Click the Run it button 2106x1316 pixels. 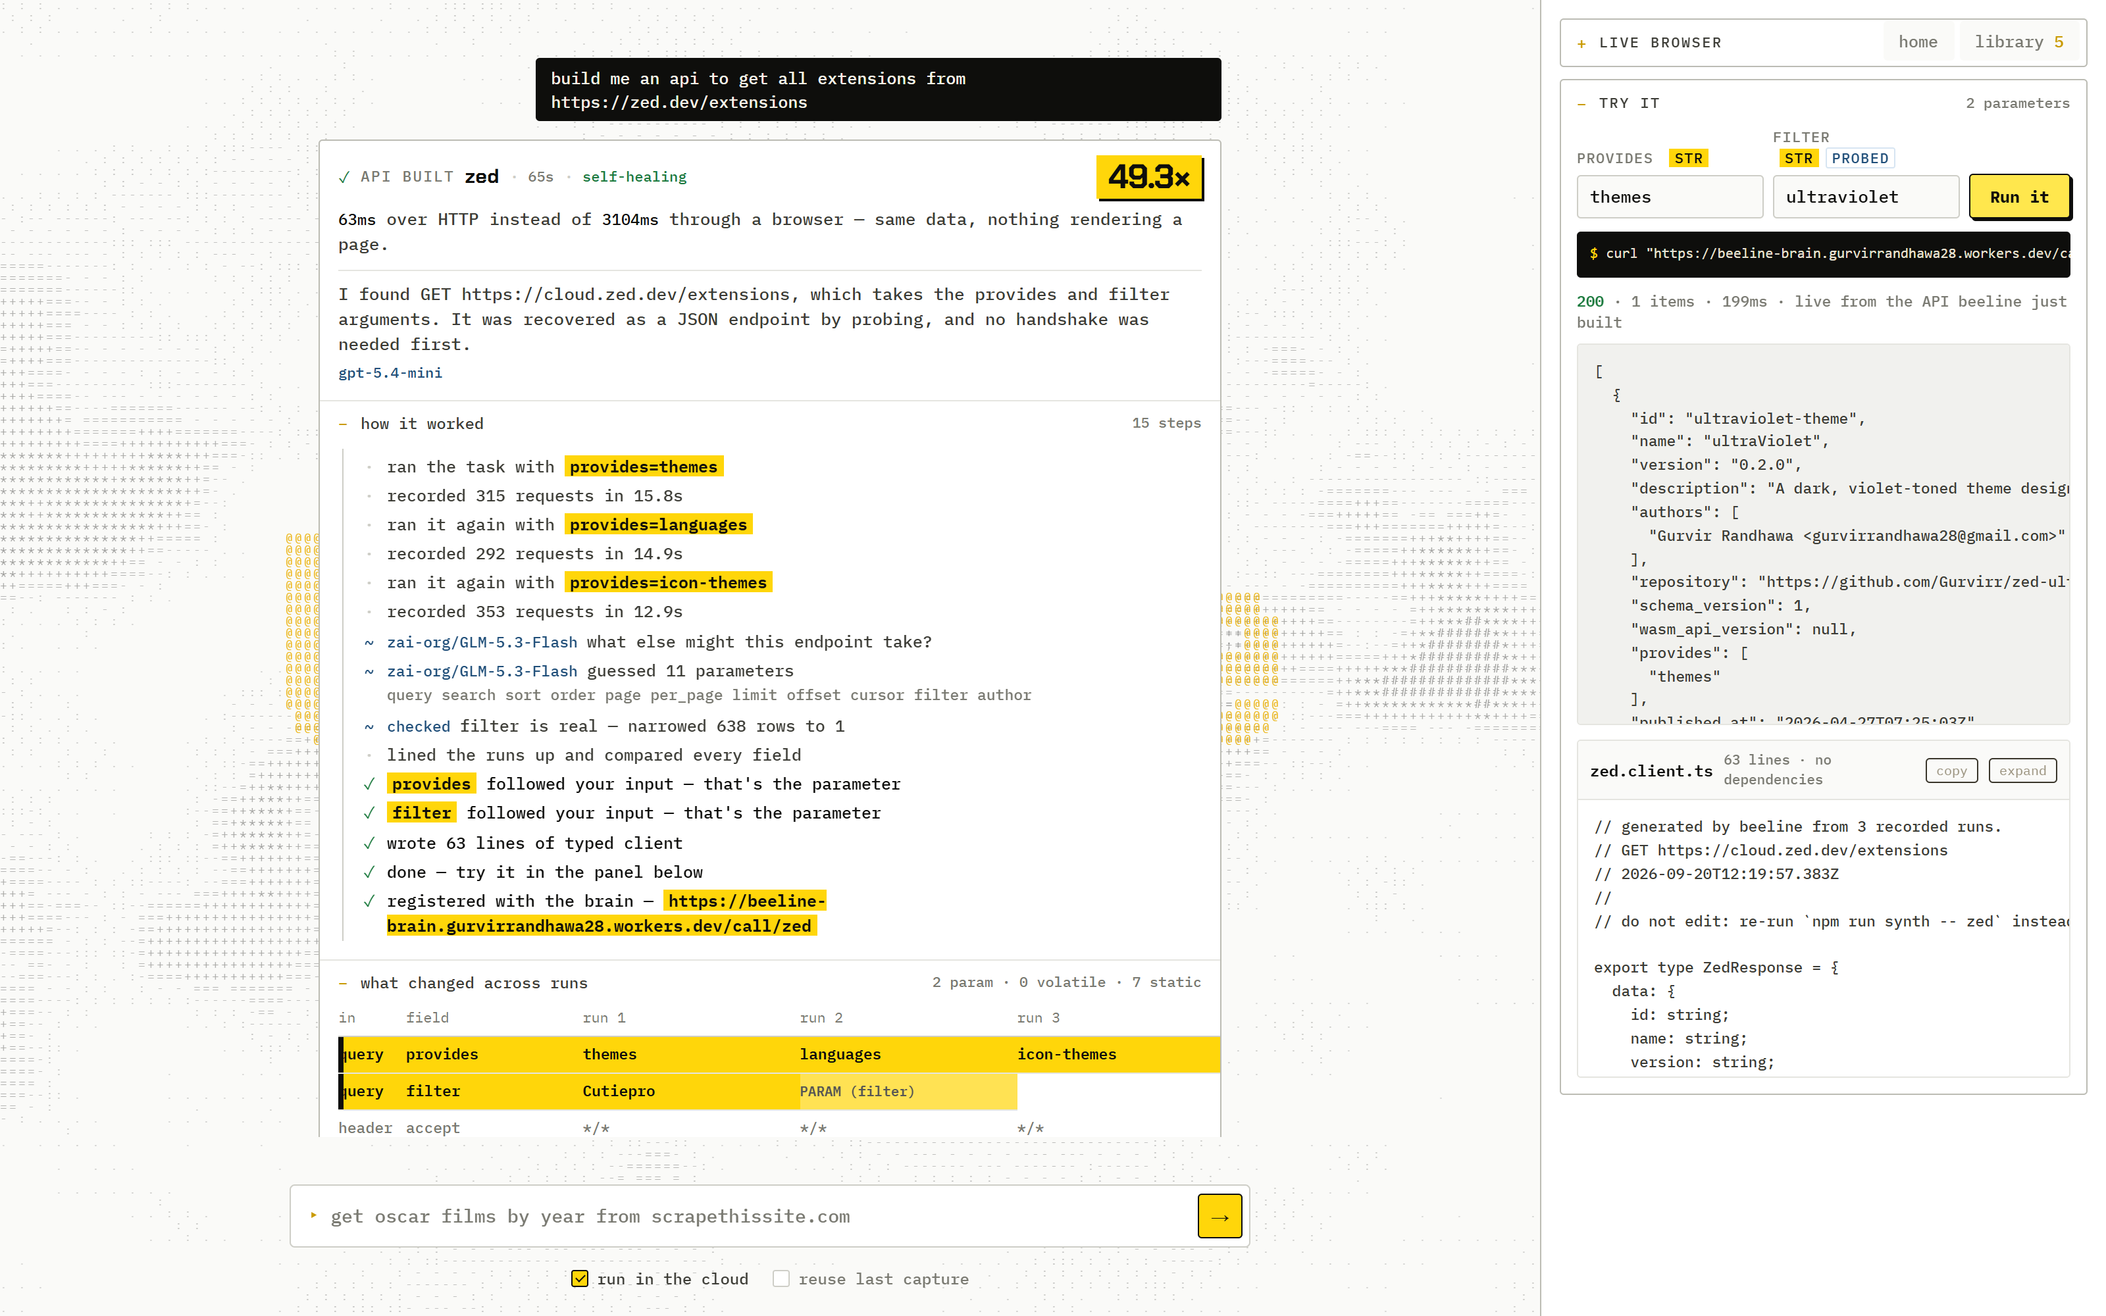(2019, 197)
